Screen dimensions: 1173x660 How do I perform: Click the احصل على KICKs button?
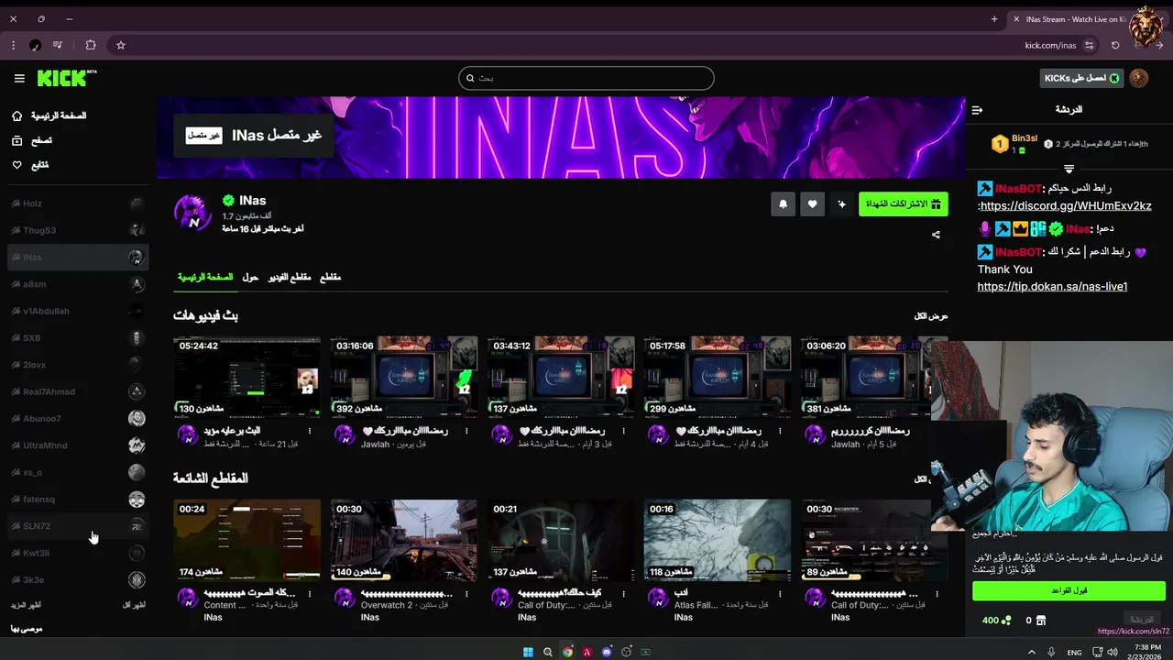[1082, 79]
